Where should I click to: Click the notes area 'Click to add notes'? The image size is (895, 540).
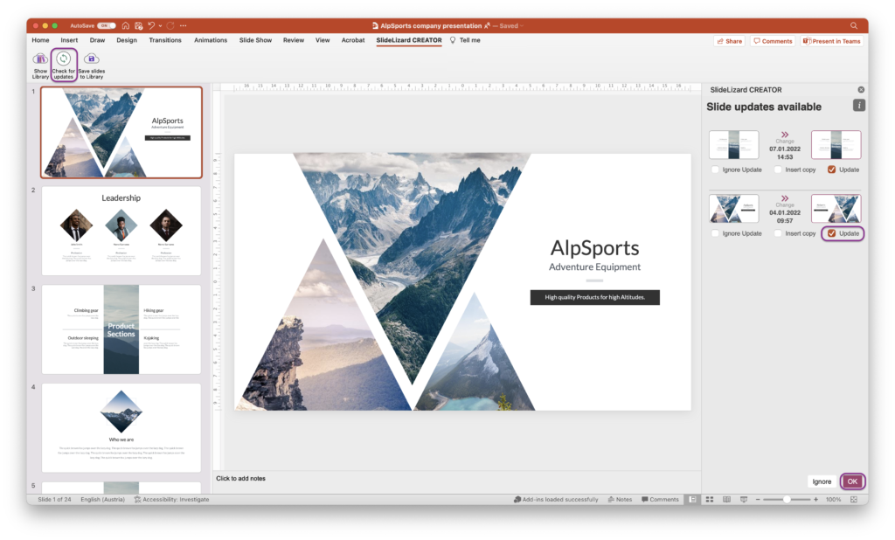tap(240, 478)
